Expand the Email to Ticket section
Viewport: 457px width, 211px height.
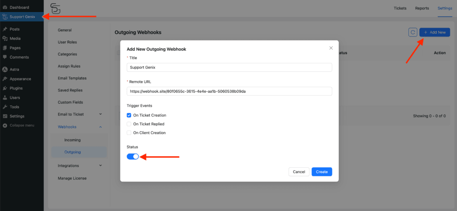[100, 114]
